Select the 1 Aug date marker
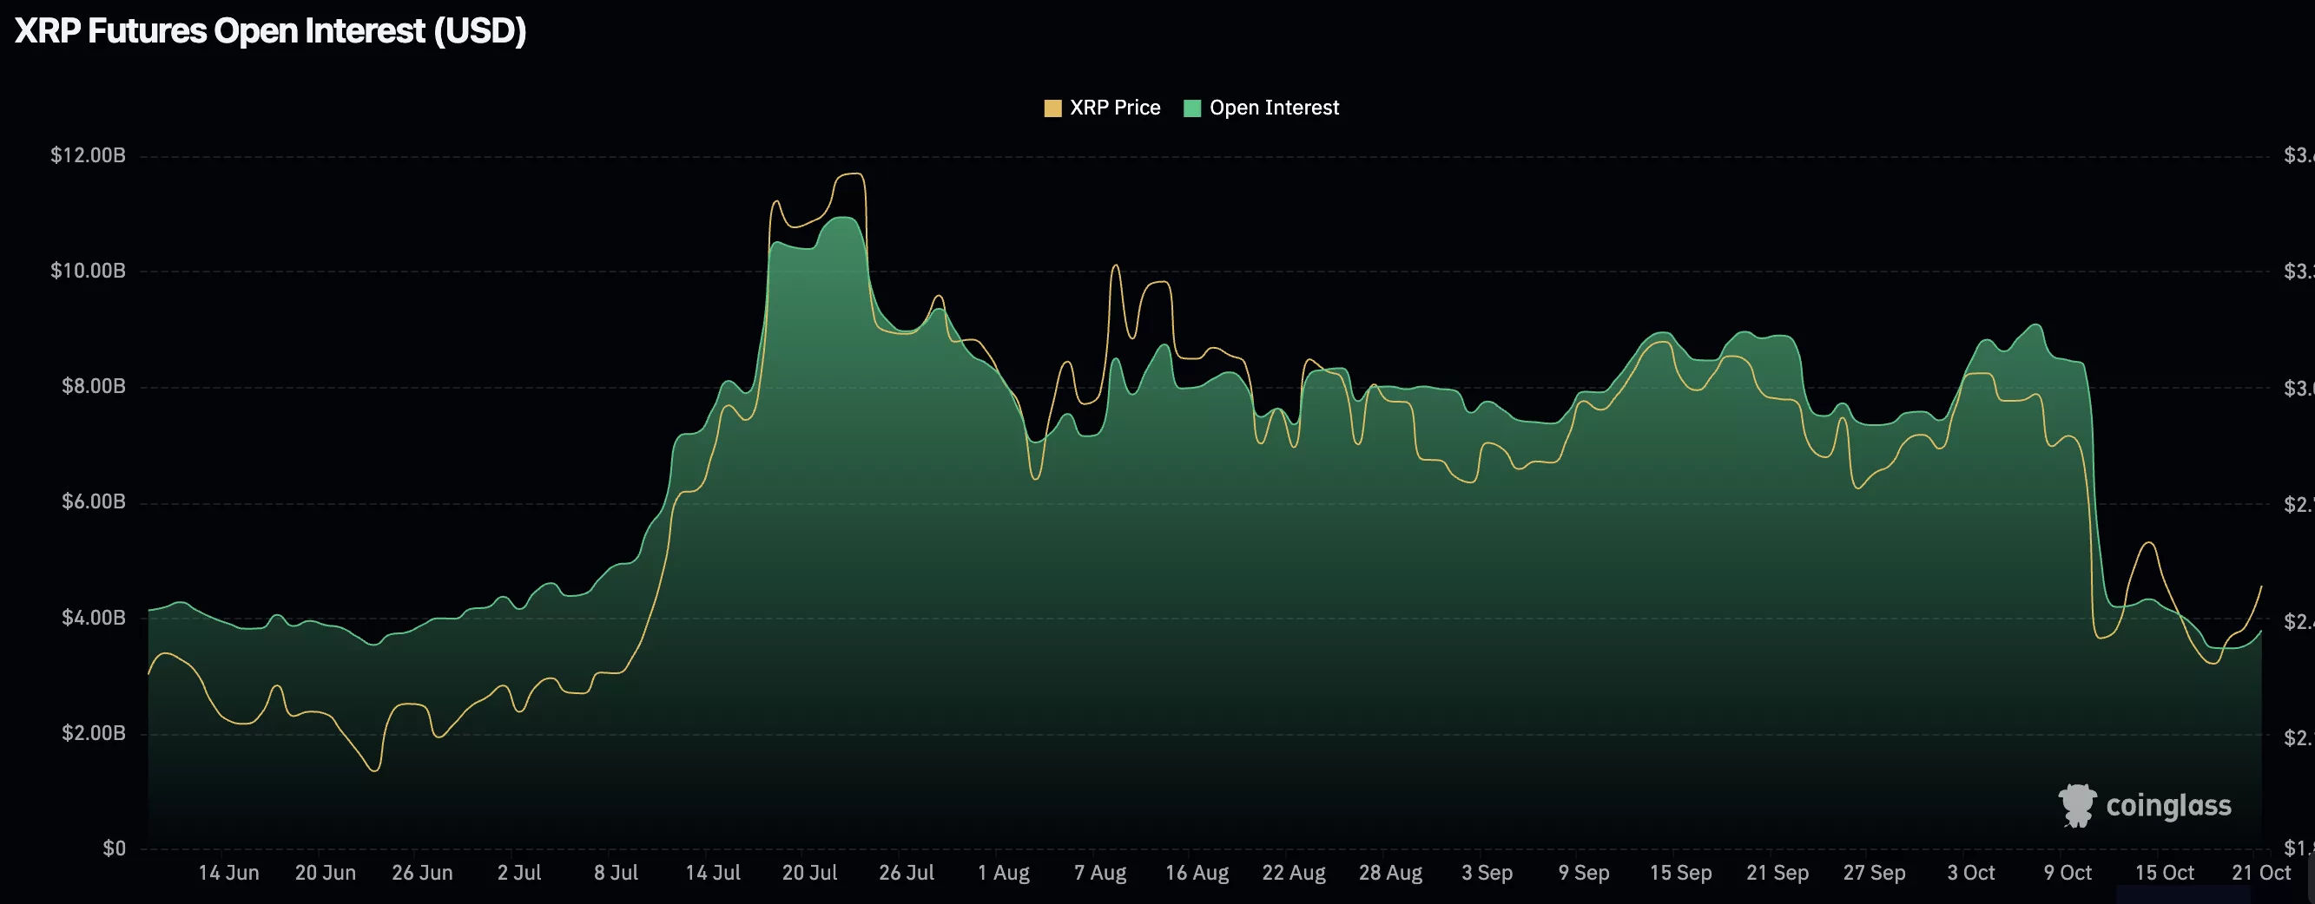 [x=1003, y=873]
